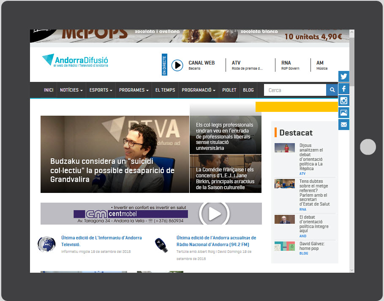Open the Facebook social icon

pyautogui.click(x=344, y=89)
